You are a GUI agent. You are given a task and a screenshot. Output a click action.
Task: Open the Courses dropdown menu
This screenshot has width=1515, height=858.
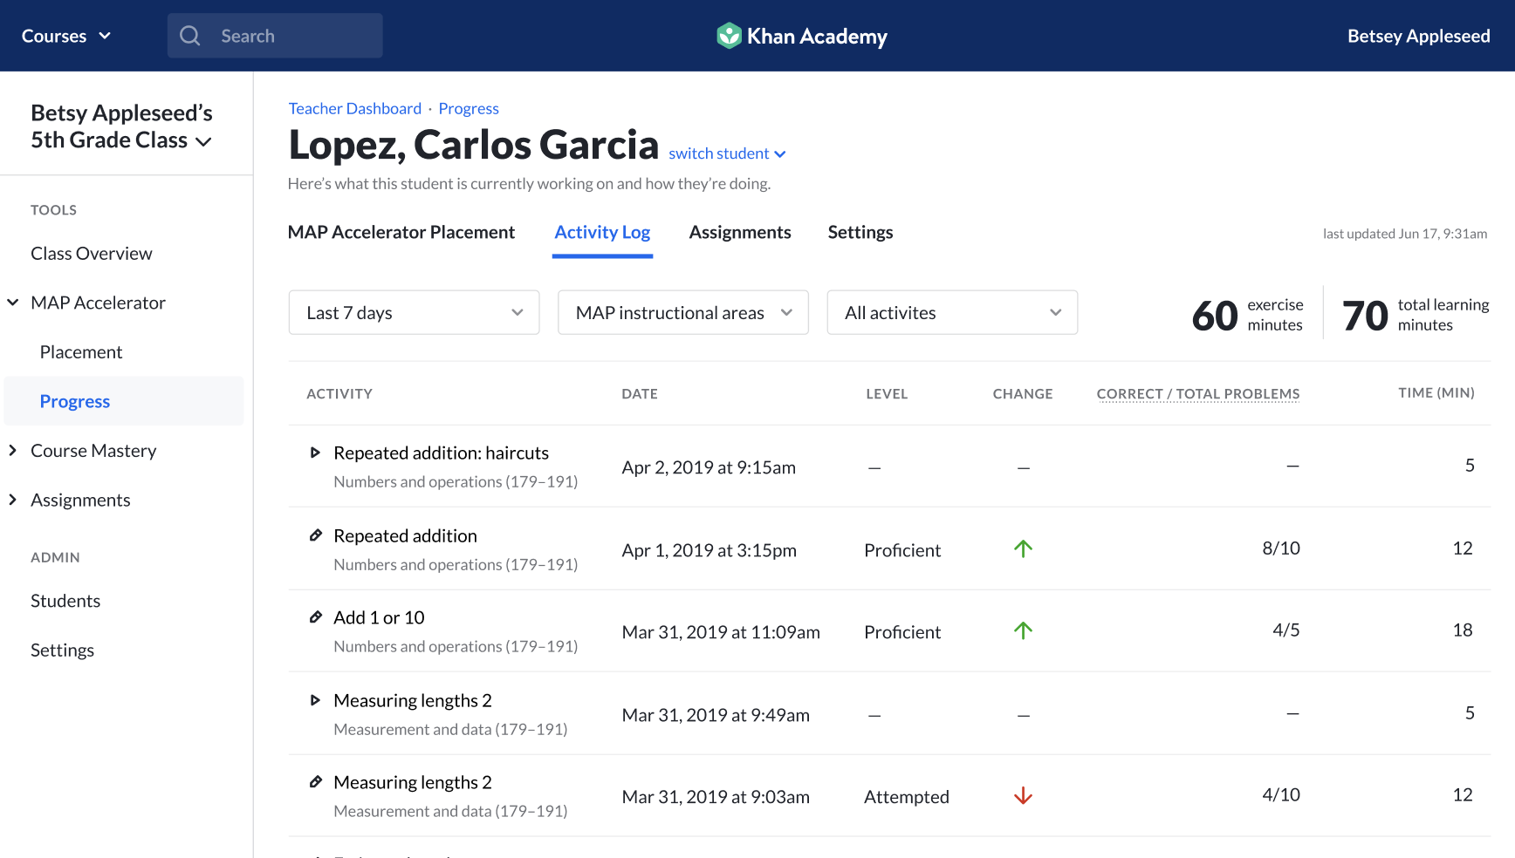coord(66,36)
